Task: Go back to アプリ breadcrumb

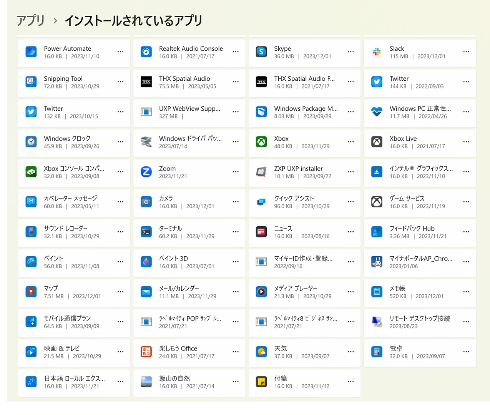Action: click(30, 20)
